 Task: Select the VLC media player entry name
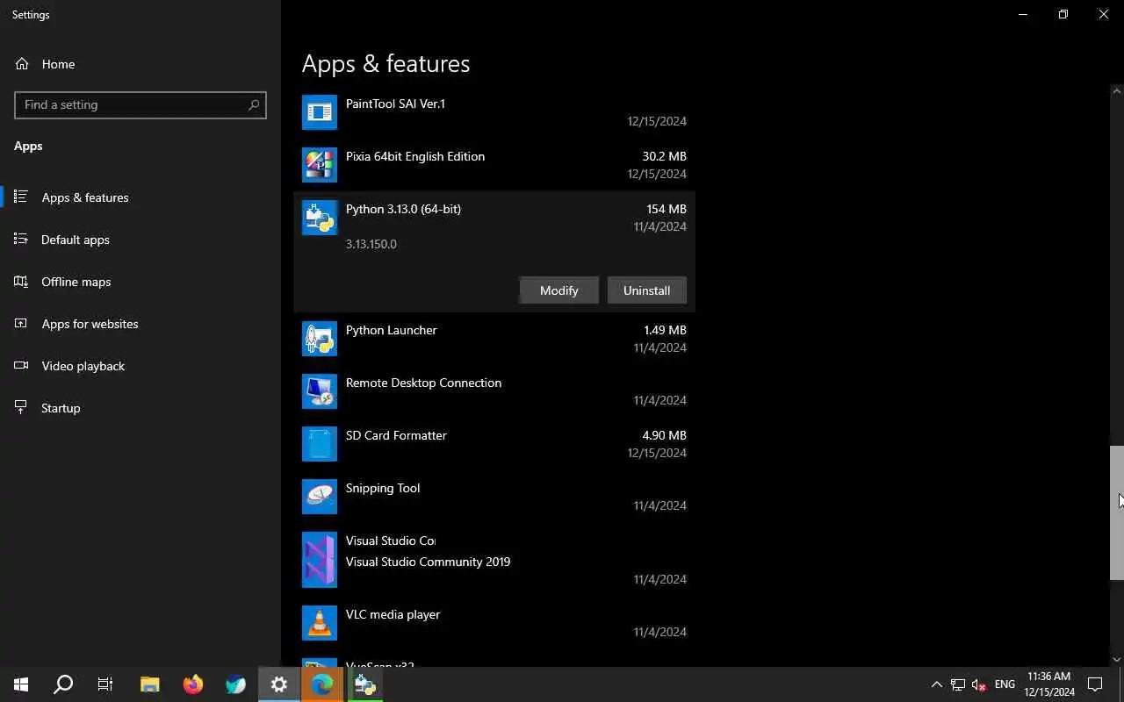[x=393, y=614]
